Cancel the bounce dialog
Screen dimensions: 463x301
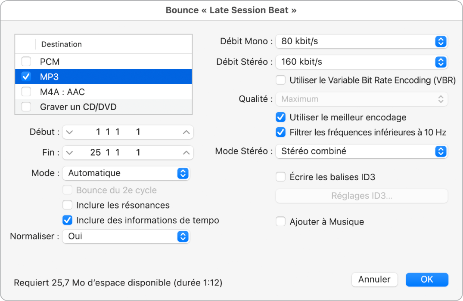tap(374, 279)
